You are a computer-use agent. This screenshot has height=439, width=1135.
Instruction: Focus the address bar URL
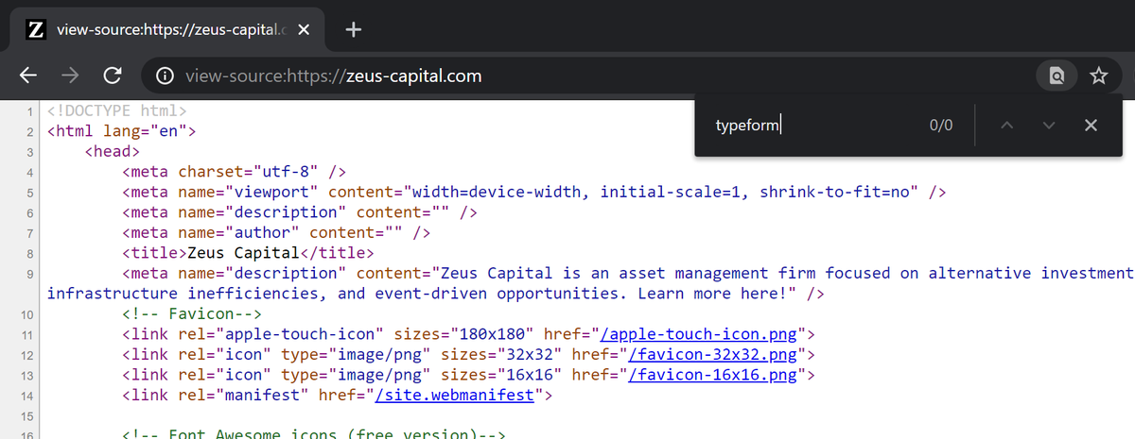point(334,76)
